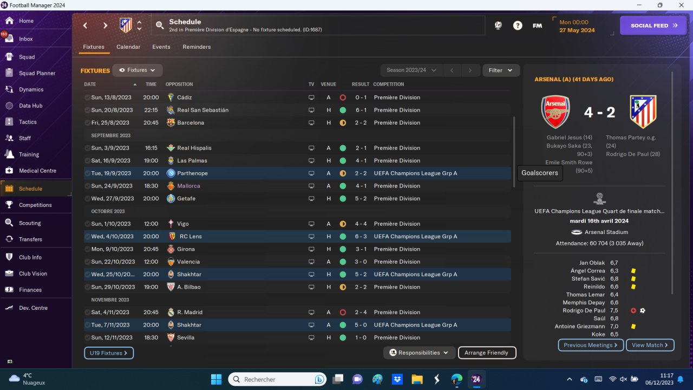Click the Scouting magnifier icon in sidebar
The width and height of the screenshot is (693, 390).
click(9, 223)
